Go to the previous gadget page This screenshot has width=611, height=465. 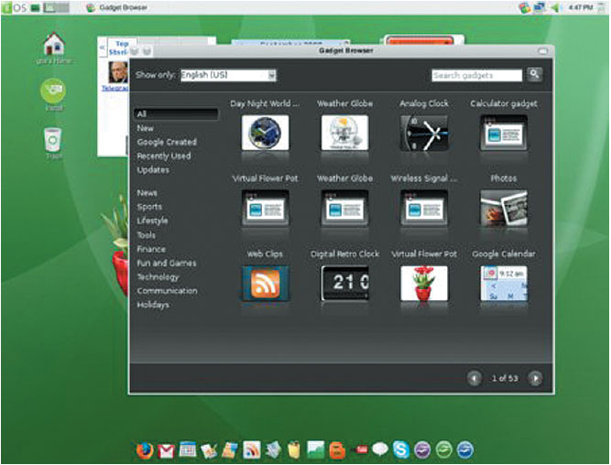tap(475, 378)
